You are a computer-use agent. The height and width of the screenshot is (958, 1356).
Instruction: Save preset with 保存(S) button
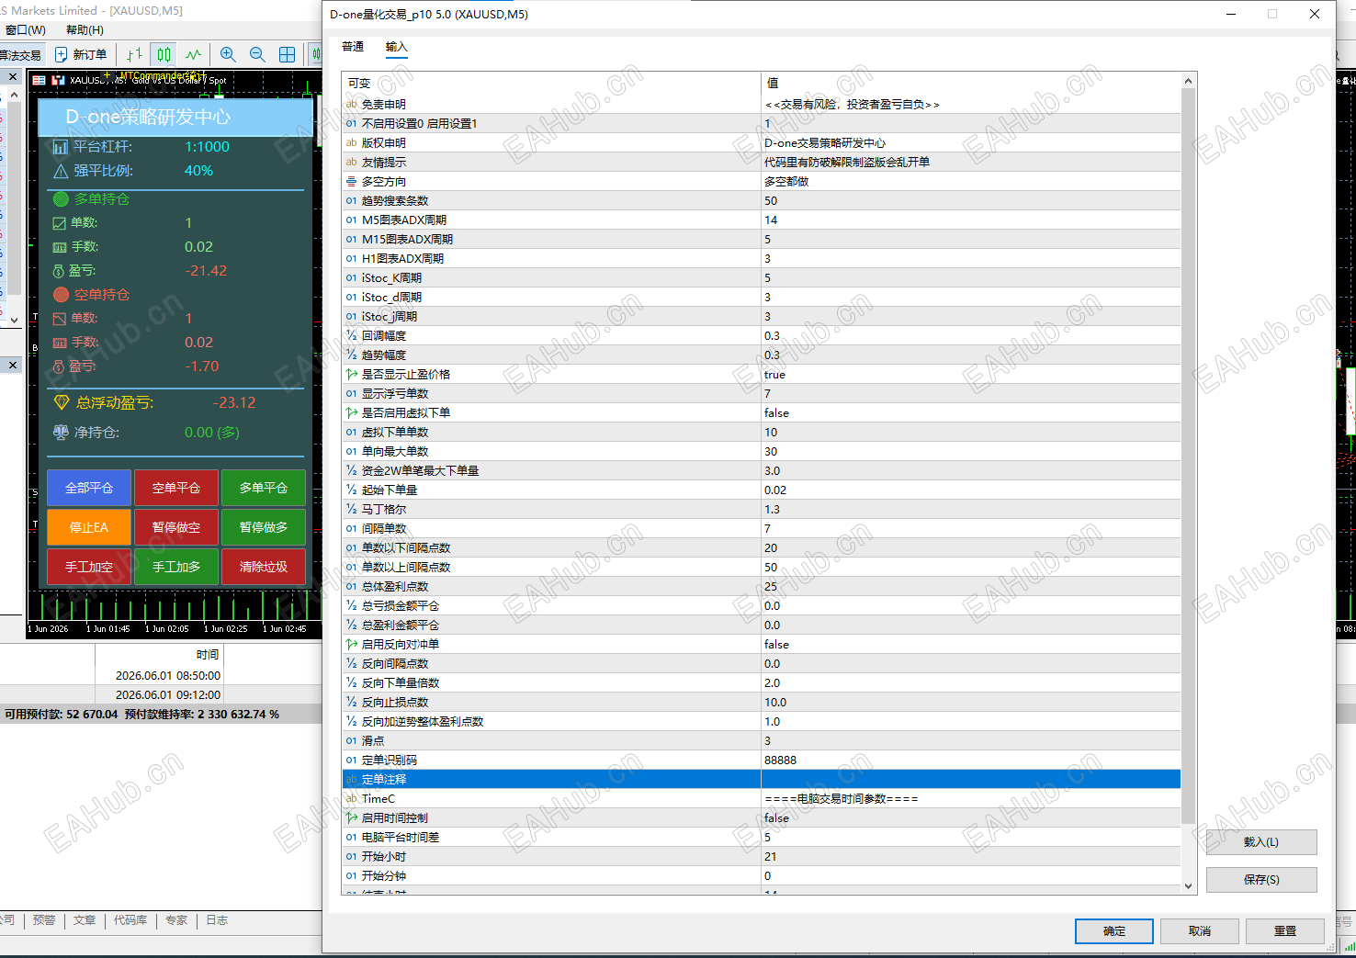pos(1261,880)
